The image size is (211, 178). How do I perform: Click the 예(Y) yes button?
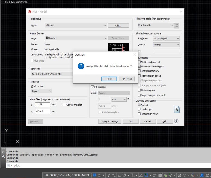tap(109, 79)
